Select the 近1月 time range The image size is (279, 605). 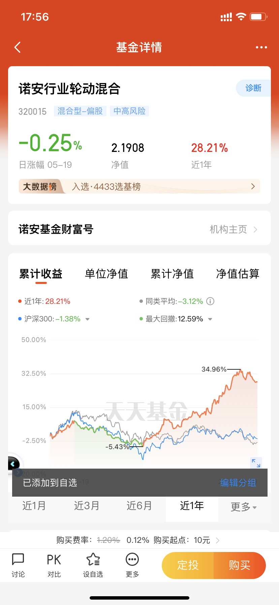click(34, 506)
